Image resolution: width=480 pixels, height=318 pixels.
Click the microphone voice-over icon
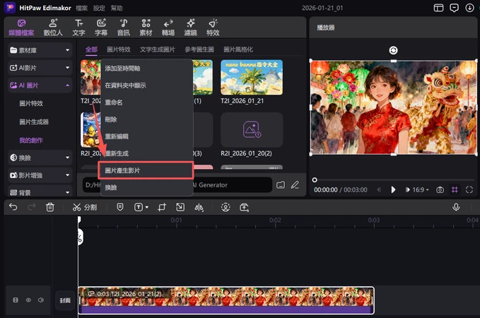click(456, 207)
